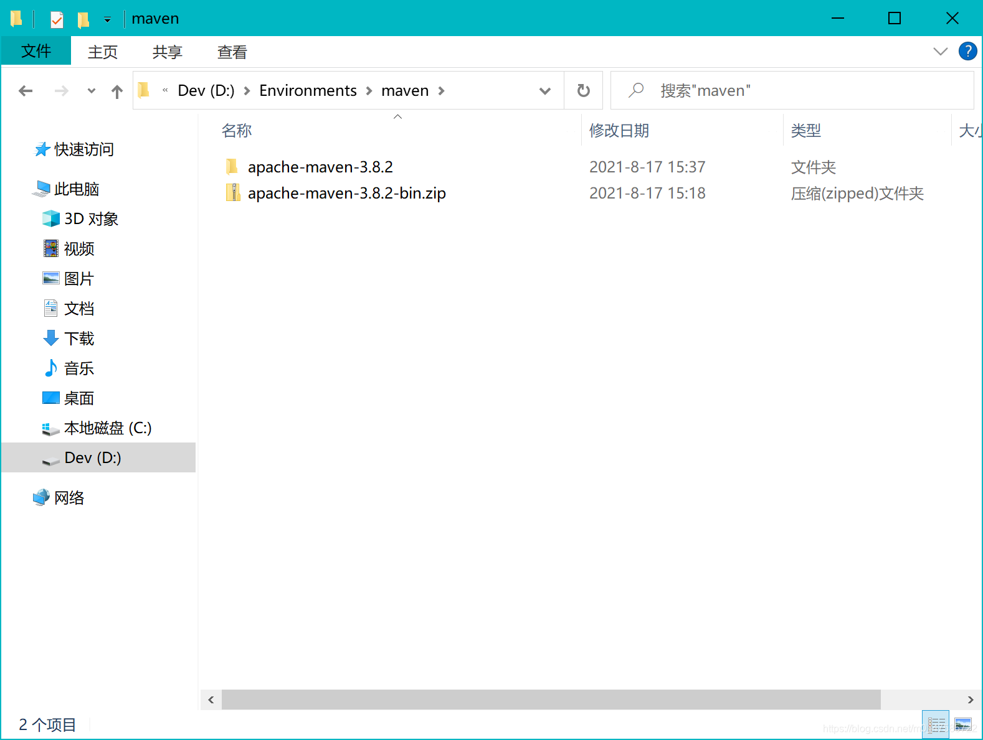Select Dev (D:) drive in sidebar
This screenshot has width=983, height=740.
[x=98, y=457]
